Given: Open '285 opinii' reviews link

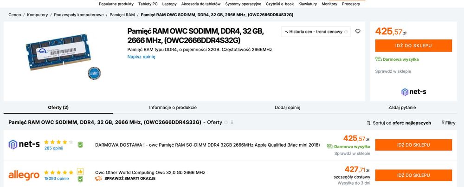Looking at the screenshot, I should (x=53, y=148).
